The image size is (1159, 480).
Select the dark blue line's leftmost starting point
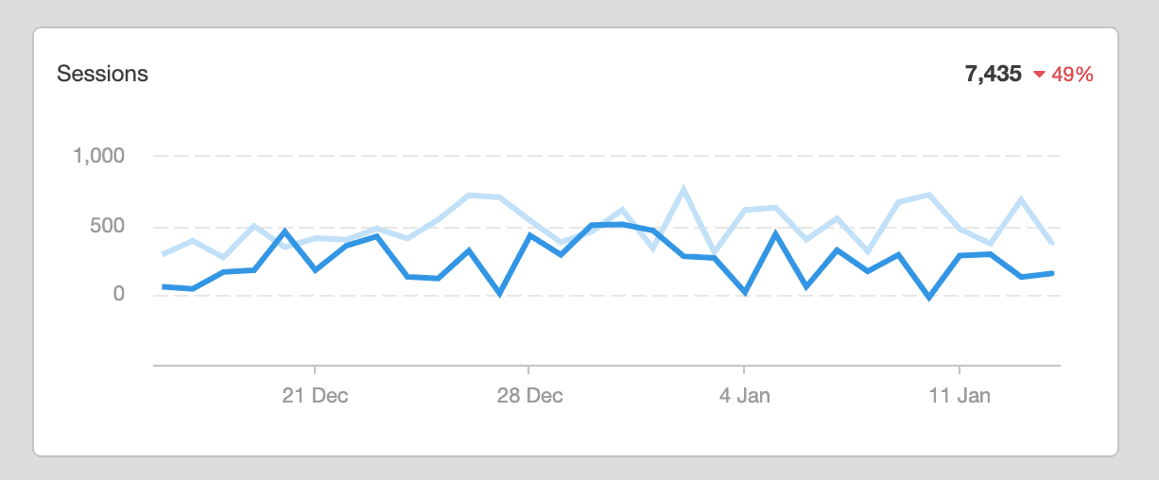[163, 286]
